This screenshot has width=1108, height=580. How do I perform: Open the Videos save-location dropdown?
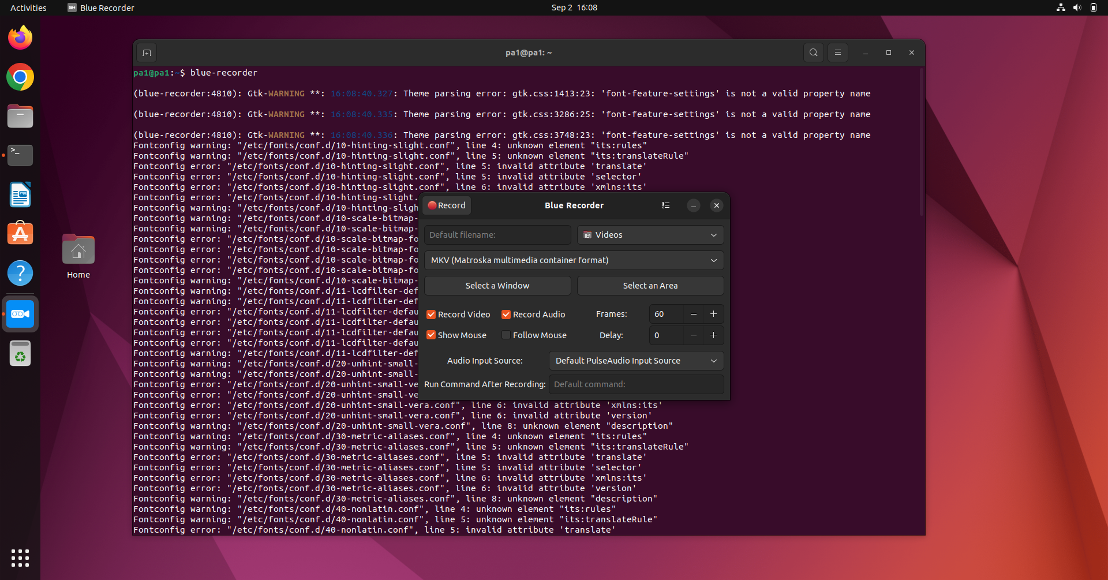pyautogui.click(x=650, y=235)
